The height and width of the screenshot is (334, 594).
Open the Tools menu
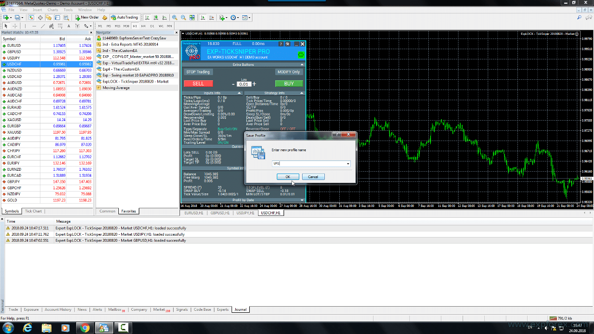click(x=68, y=10)
